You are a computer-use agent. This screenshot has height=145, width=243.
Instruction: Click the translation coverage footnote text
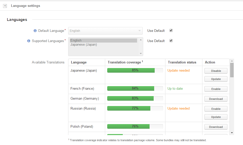pyautogui.click(x=137, y=140)
